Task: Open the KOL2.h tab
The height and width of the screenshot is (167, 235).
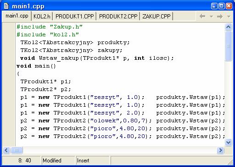Action: tap(42, 16)
